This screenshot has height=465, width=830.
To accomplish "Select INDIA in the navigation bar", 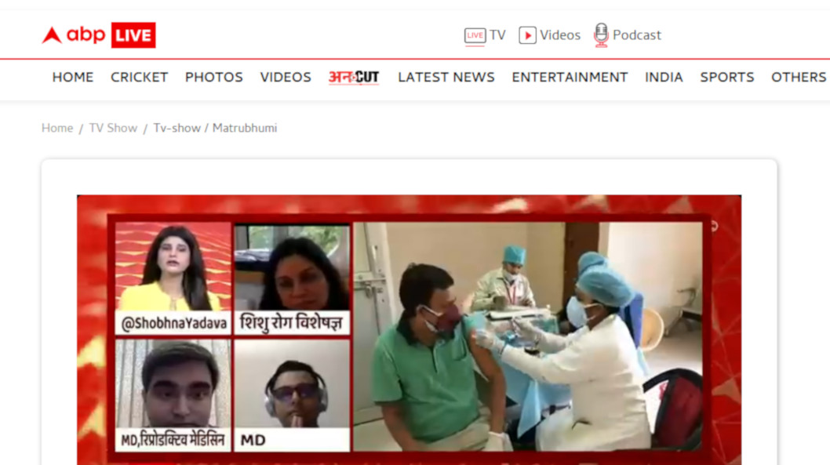I will (x=664, y=77).
